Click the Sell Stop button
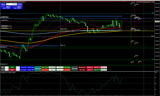The height and width of the screenshot is (96, 160). pyautogui.click(x=67, y=70)
